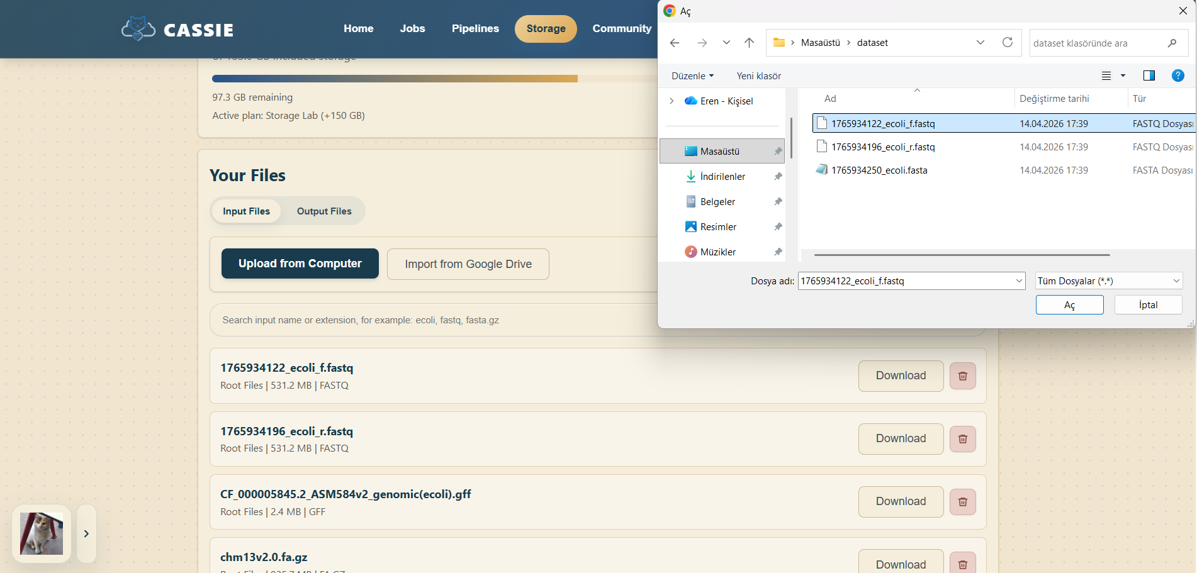Download the 1765934122_ecoli_f.fastq file
Screen dimensions: 1197x573
[x=901, y=376]
